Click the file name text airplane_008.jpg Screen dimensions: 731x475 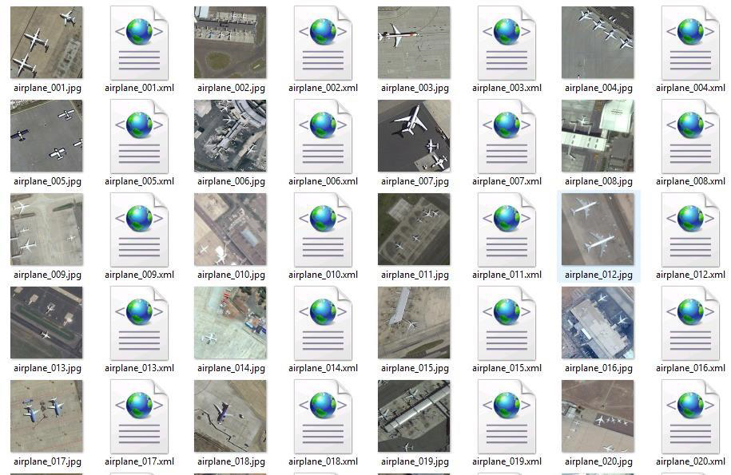tap(598, 181)
